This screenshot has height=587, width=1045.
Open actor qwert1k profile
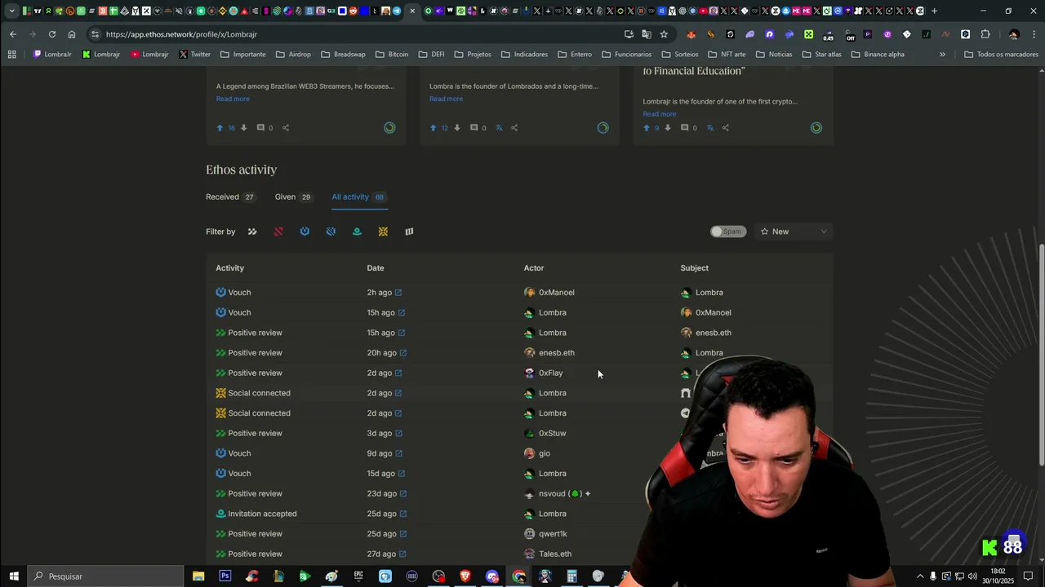(x=545, y=534)
